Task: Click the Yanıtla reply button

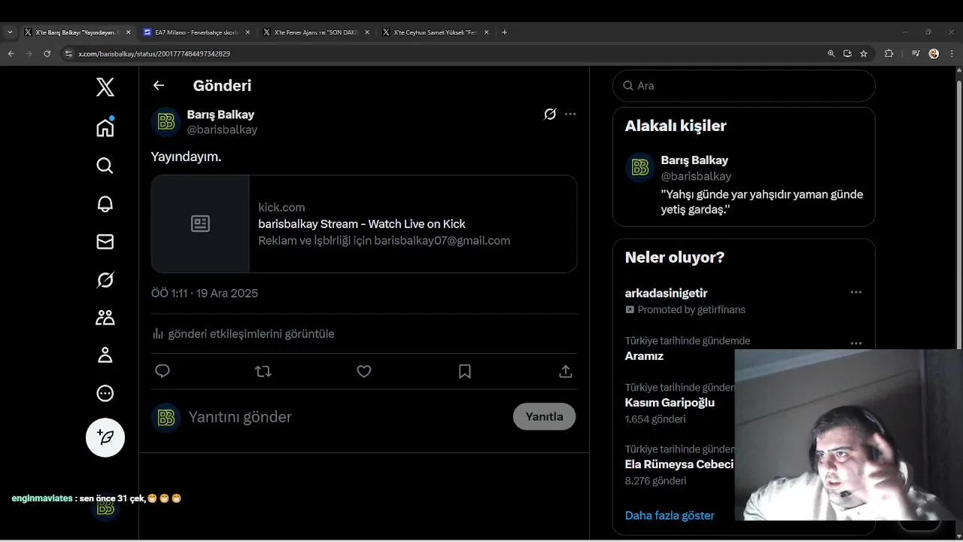Action: click(x=544, y=416)
